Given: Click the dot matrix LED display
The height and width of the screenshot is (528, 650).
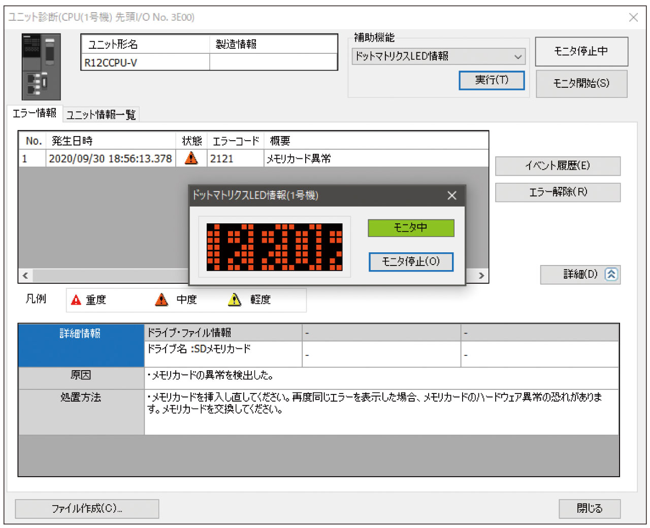Looking at the screenshot, I should [274, 247].
